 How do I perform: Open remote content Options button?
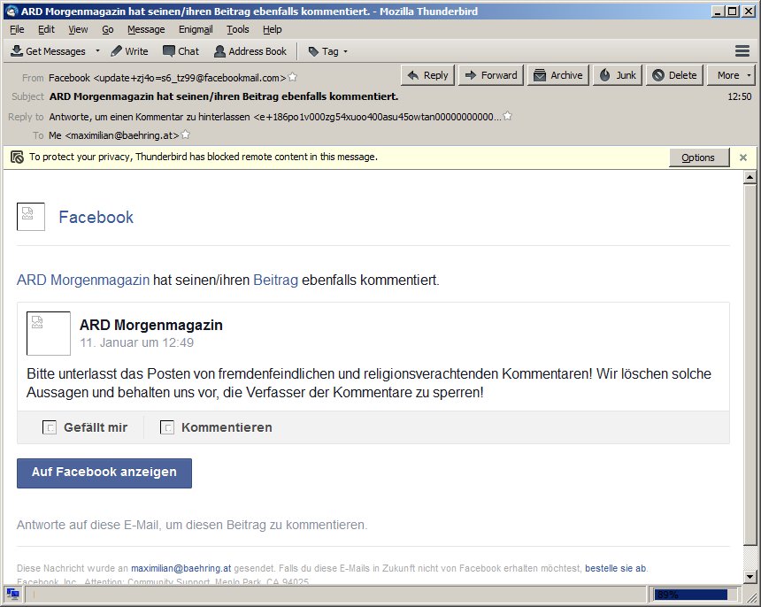coord(698,158)
